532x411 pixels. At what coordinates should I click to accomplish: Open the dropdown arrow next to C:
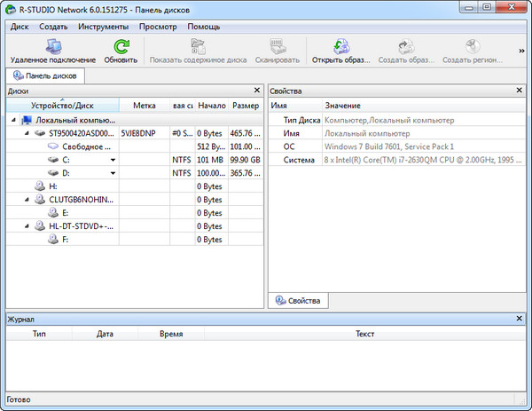tap(113, 160)
